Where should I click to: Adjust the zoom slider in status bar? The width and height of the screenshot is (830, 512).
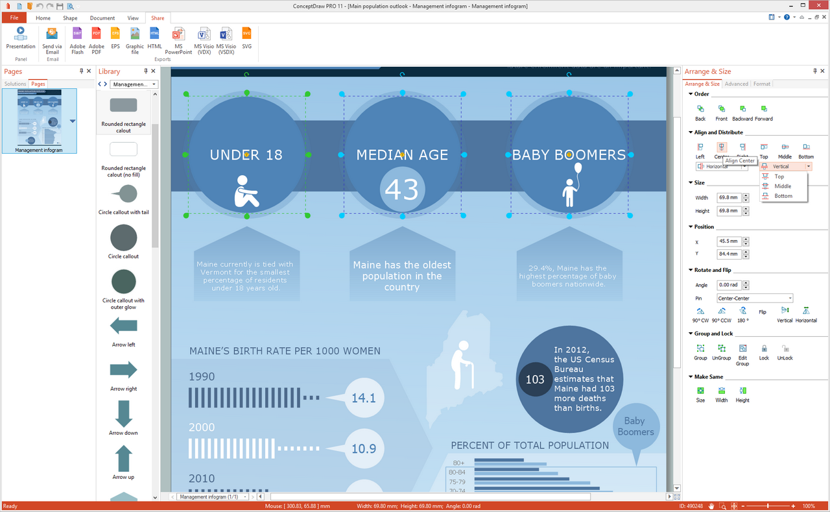[768, 506]
